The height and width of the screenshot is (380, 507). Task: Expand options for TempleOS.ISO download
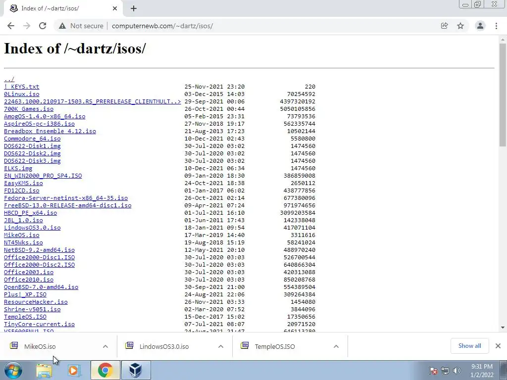pos(336,346)
